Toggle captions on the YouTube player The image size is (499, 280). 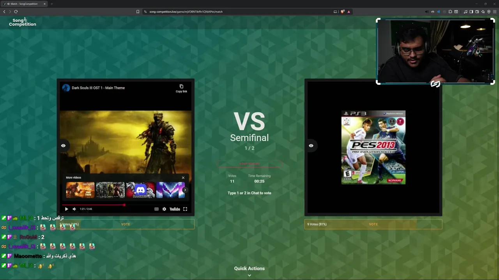[x=156, y=209]
